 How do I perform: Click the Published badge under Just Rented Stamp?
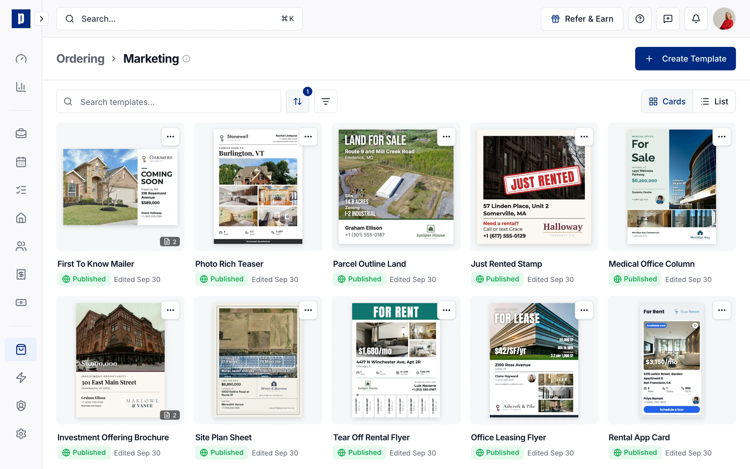point(497,279)
